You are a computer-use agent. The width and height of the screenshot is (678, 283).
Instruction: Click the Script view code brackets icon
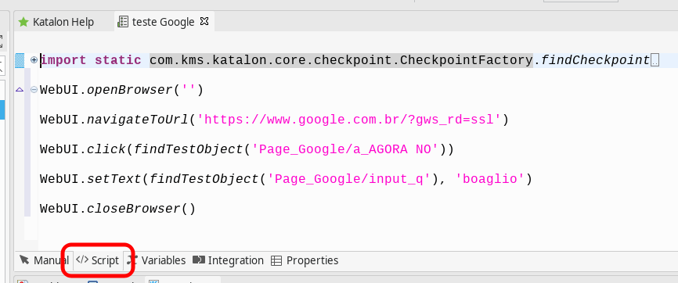pyautogui.click(x=82, y=260)
